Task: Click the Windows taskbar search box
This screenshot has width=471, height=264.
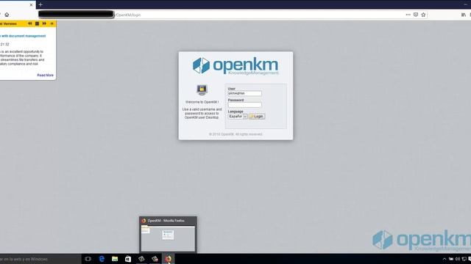Action: pos(40,259)
